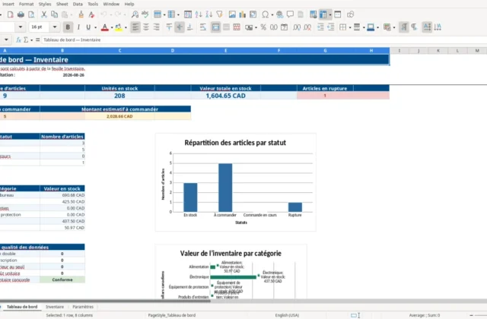Click border color swatch icon
Screen dimensions: 487x319
tap(371, 27)
